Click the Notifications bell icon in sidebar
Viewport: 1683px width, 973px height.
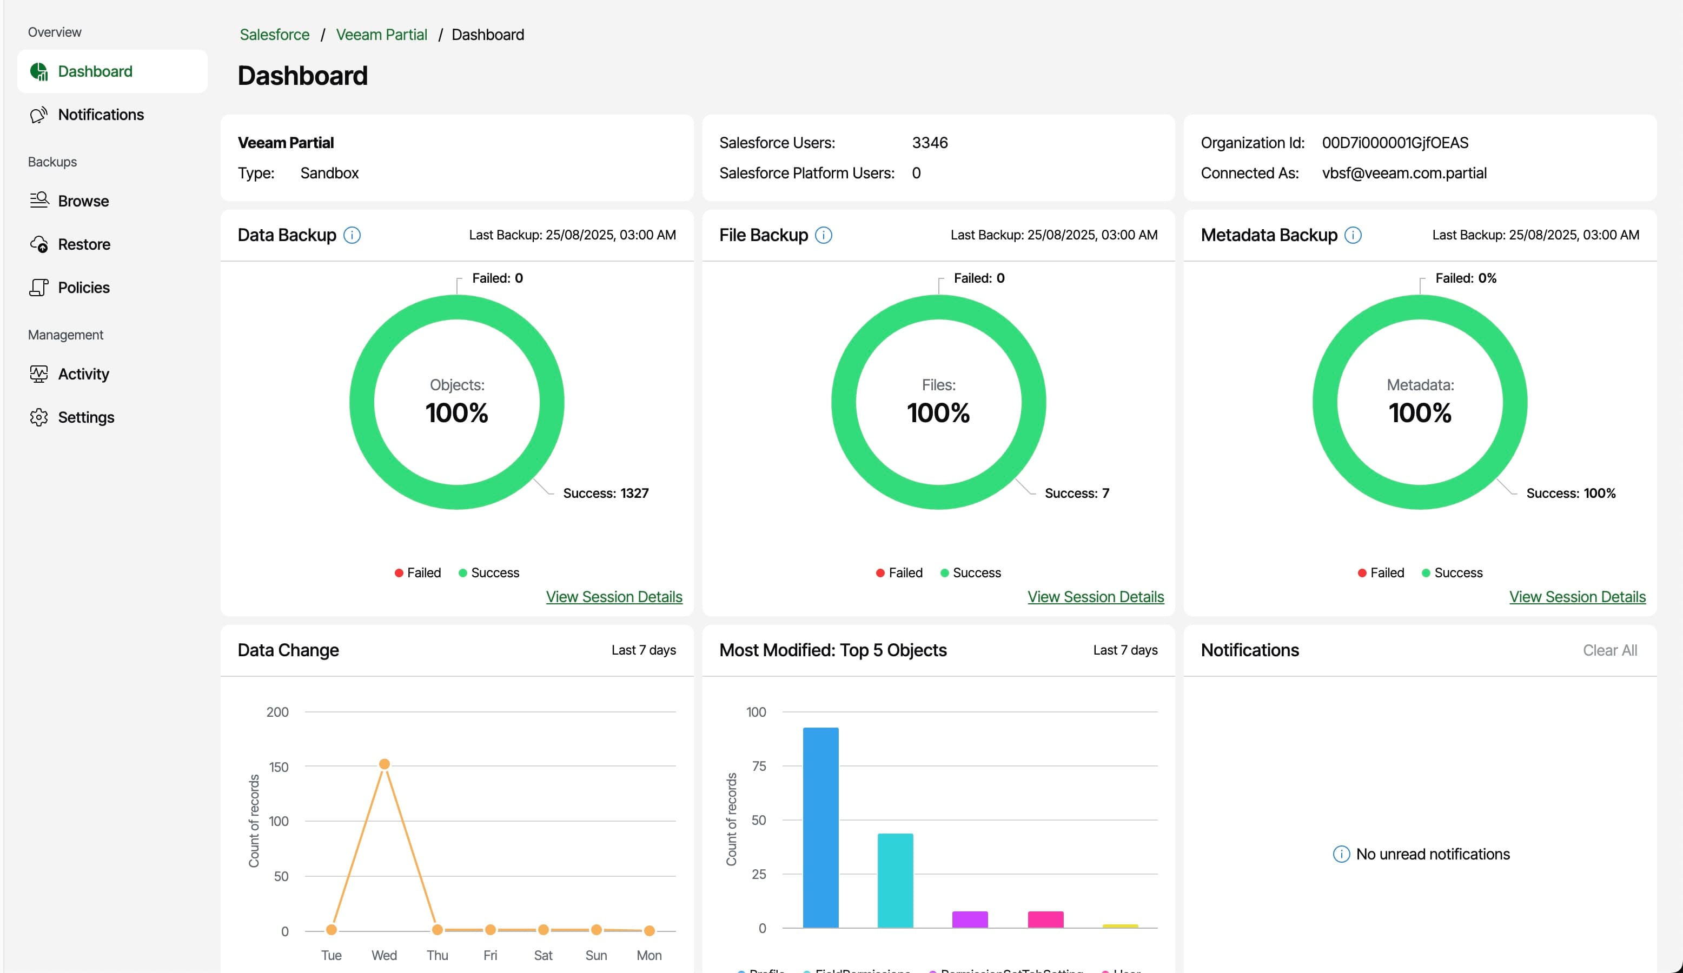click(39, 115)
